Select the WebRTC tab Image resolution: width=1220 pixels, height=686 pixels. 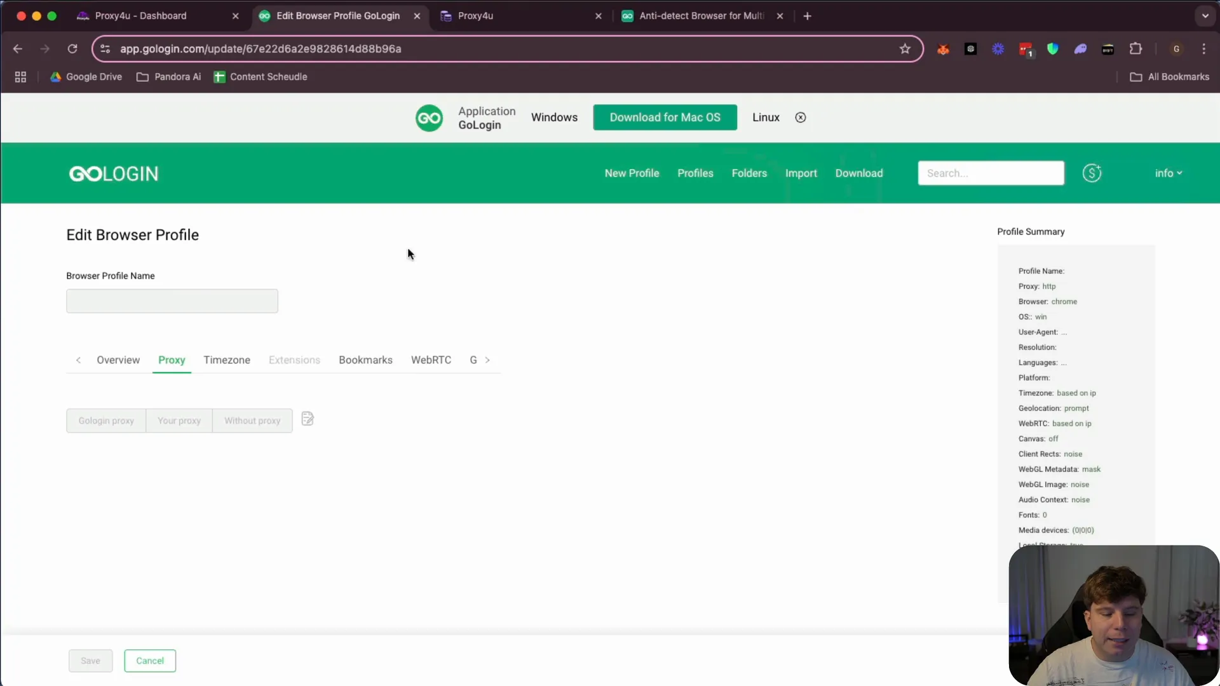click(x=431, y=360)
